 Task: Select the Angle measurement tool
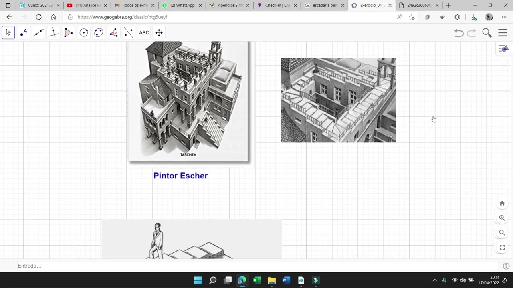point(114,33)
